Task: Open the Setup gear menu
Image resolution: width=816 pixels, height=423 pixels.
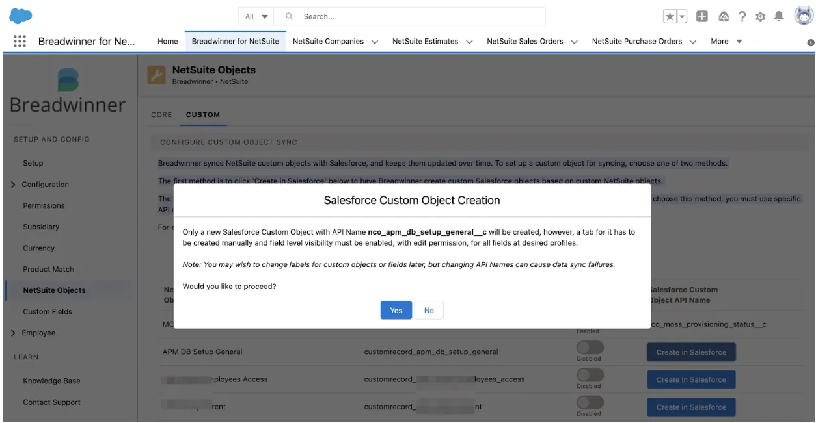Action: [x=760, y=17]
